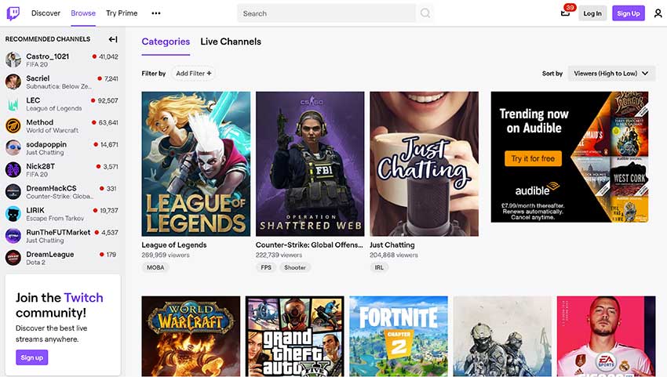Click Add Filter button
This screenshot has width=667, height=377.
click(x=194, y=73)
